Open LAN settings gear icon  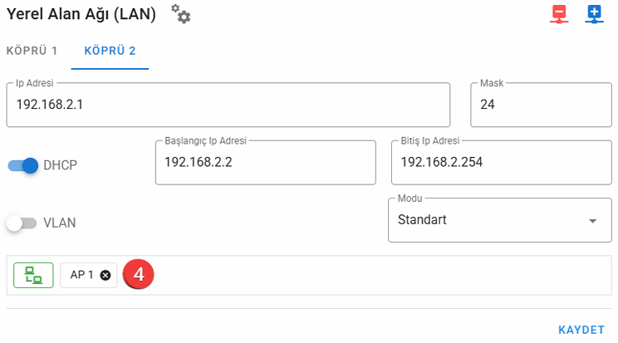(180, 14)
